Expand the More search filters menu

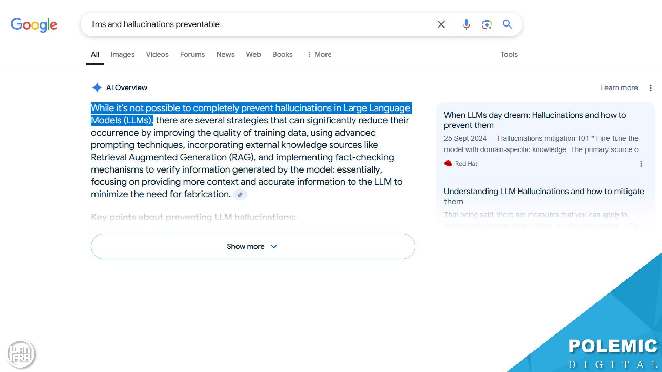(319, 54)
